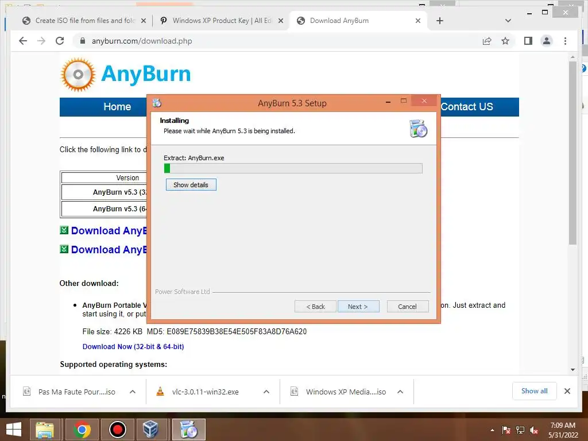
Task: Click the red recorder taskbar icon
Action: [117, 430]
